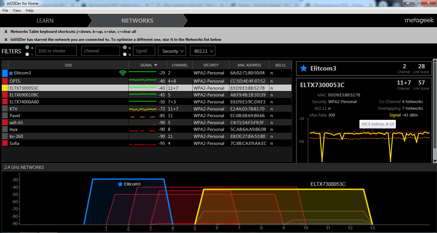437x233 pixels.
Task: Open the View menu
Action: pos(17,11)
